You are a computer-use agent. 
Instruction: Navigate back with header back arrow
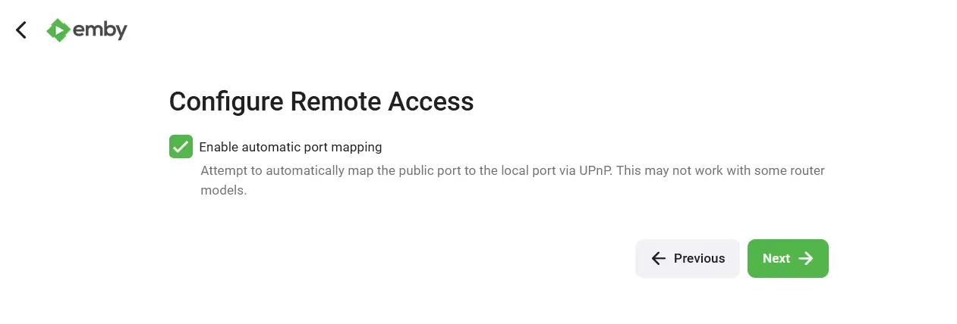click(x=21, y=30)
